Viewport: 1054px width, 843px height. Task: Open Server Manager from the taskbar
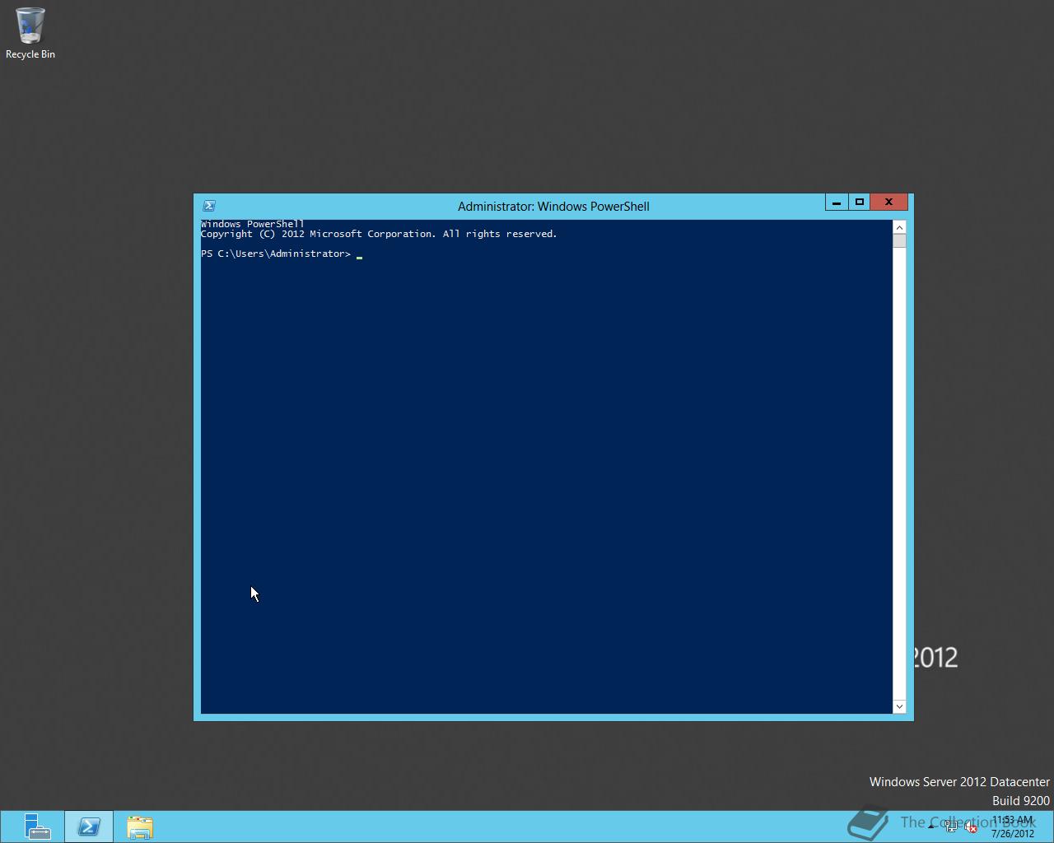click(x=37, y=827)
